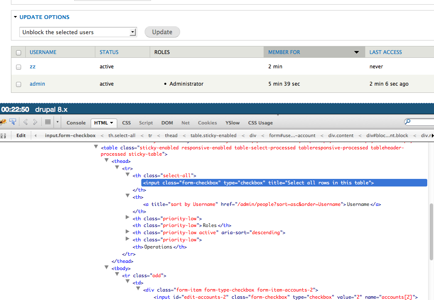Open the Net tab
434x300 pixels.
click(186, 123)
